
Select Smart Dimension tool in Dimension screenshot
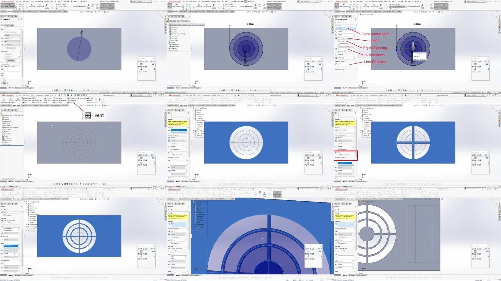pyautogui.click(x=10, y=6)
